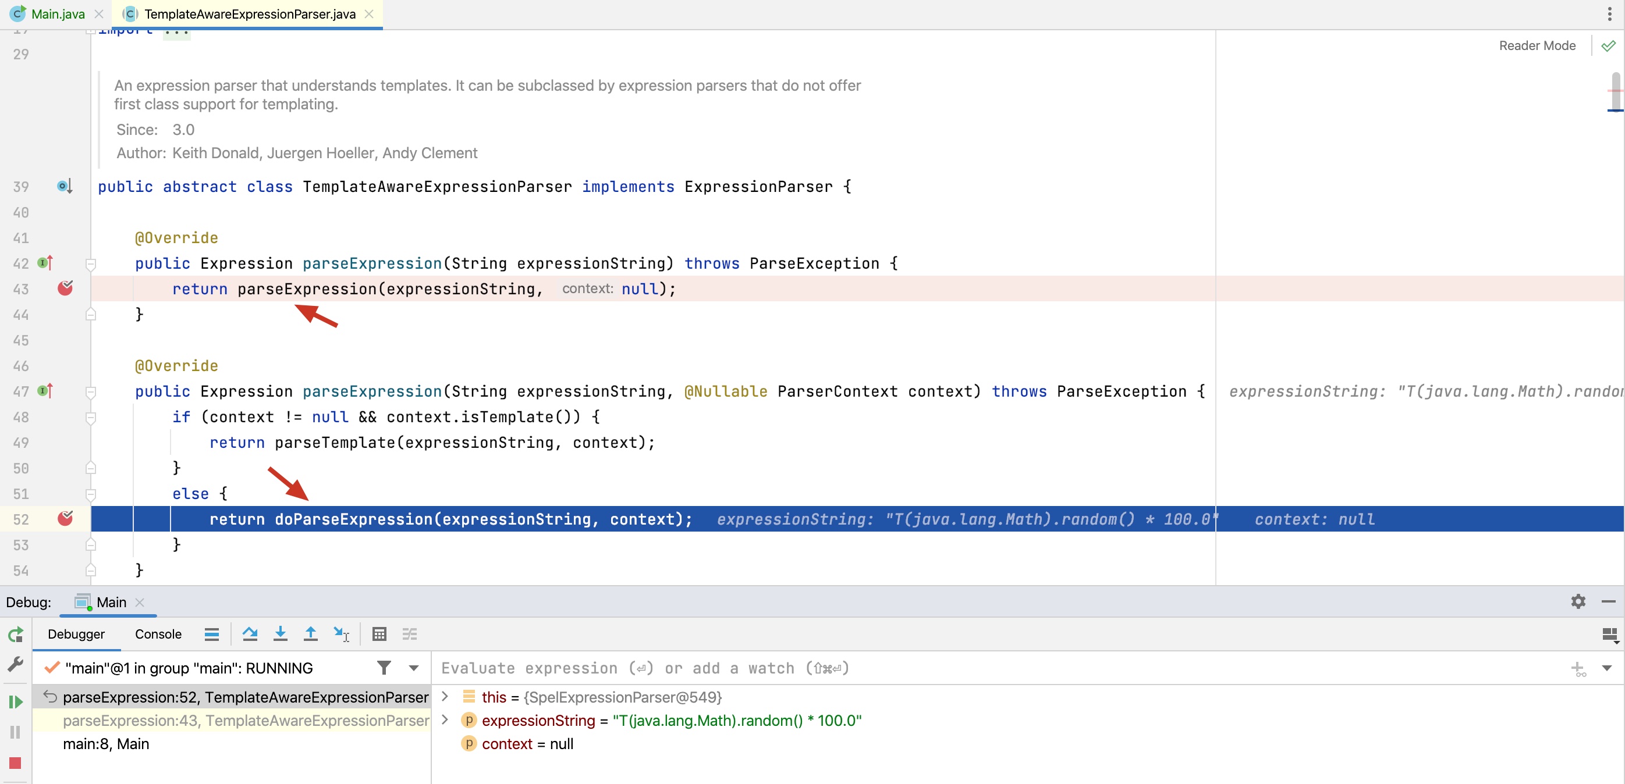Select the TemplateAwareExpressionParser.java tab
Screen dimensions: 1625x784
coord(249,14)
